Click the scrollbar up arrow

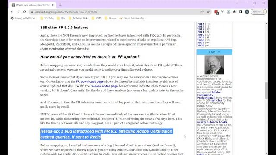pos(267,23)
